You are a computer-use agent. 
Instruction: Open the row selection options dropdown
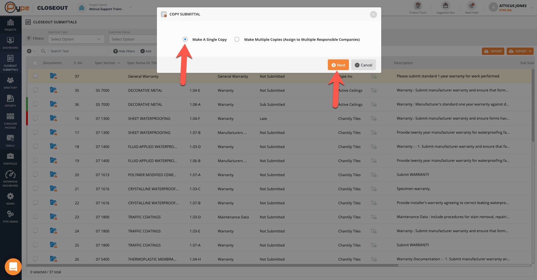[31, 51]
